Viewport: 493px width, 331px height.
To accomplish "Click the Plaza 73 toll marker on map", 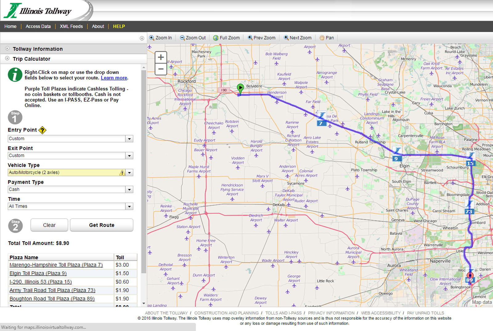I will (x=469, y=208).
